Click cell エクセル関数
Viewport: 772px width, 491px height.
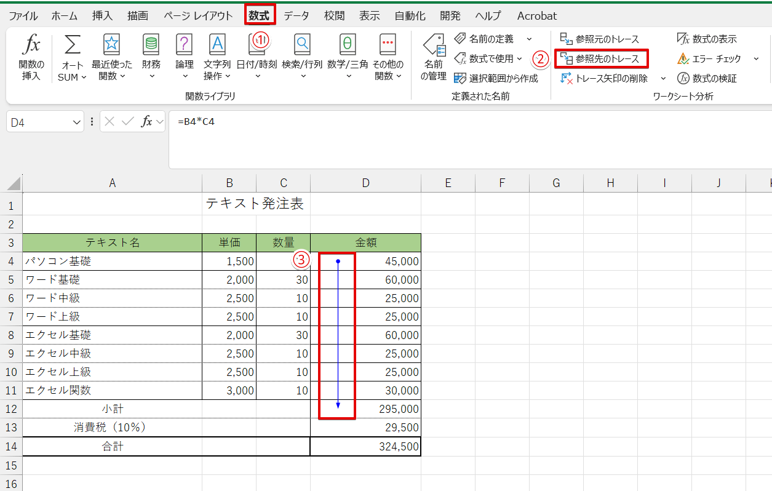113,390
